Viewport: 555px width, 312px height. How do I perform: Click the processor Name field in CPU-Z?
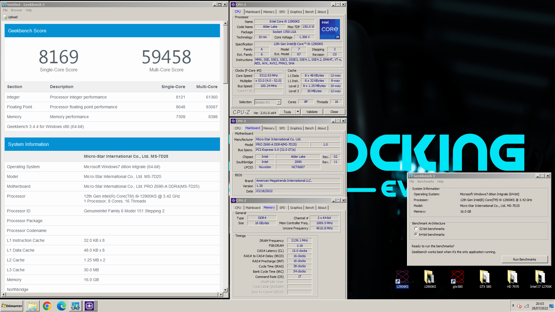(x=284, y=21)
